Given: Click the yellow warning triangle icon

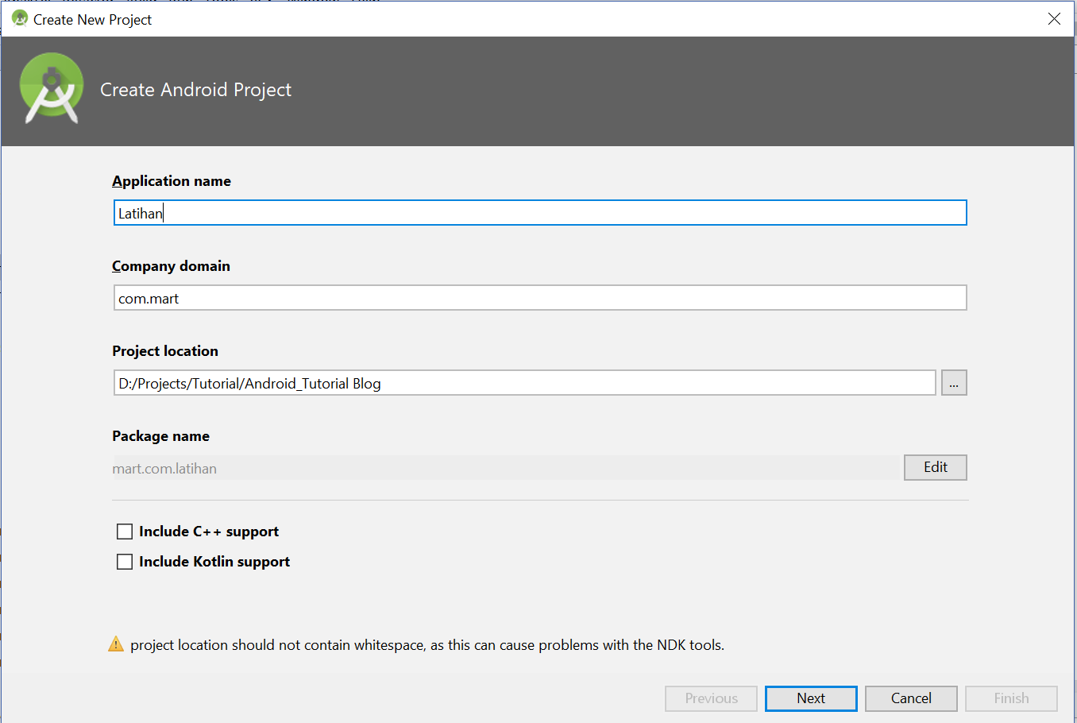Looking at the screenshot, I should [115, 644].
